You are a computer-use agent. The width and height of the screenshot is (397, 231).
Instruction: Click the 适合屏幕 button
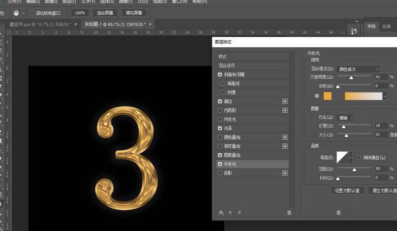pyautogui.click(x=105, y=13)
